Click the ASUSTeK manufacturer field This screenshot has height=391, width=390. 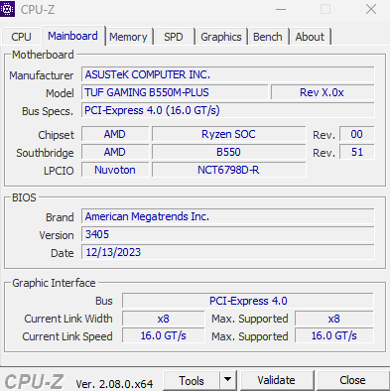(228, 74)
